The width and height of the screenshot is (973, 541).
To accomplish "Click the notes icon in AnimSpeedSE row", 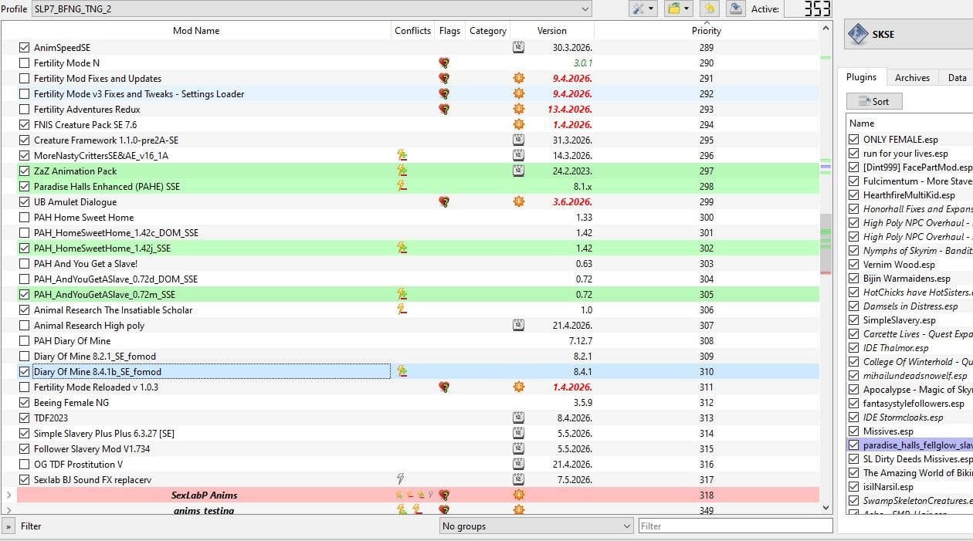I will pyautogui.click(x=518, y=48).
